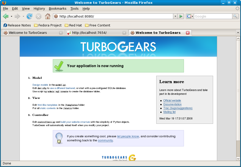The height and width of the screenshot is (167, 241).
Task: Click the scrollbar up arrow
Action: 238,38
